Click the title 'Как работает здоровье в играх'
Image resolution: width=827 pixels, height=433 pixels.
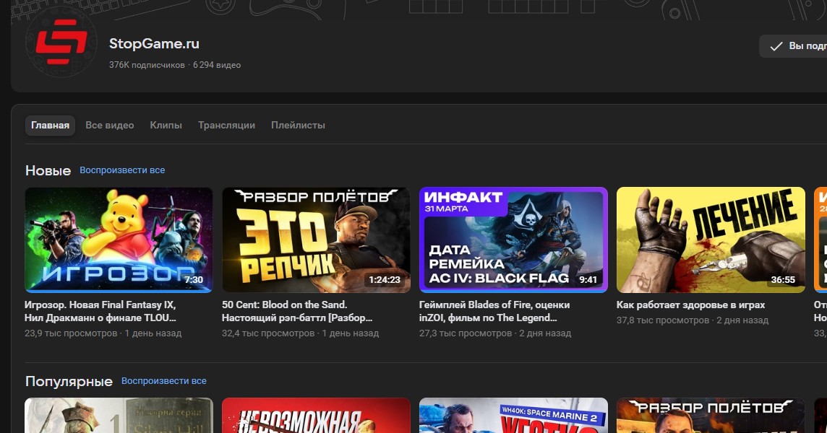(690, 305)
